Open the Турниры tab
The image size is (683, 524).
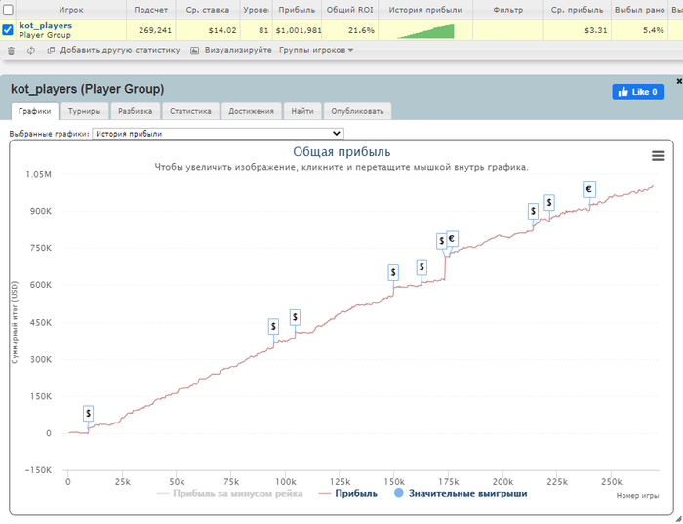[85, 111]
